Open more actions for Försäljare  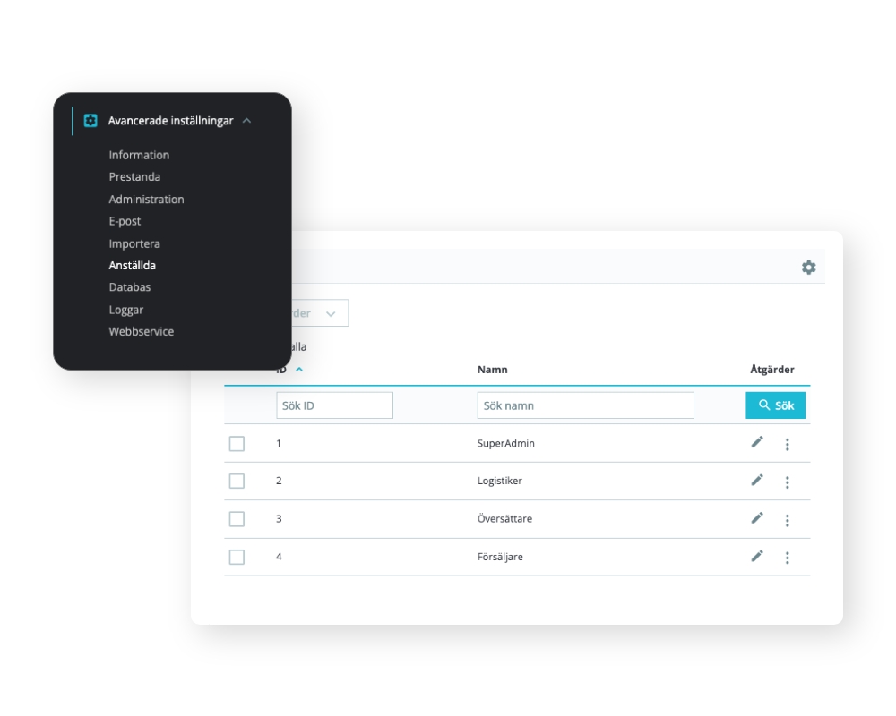tap(788, 558)
